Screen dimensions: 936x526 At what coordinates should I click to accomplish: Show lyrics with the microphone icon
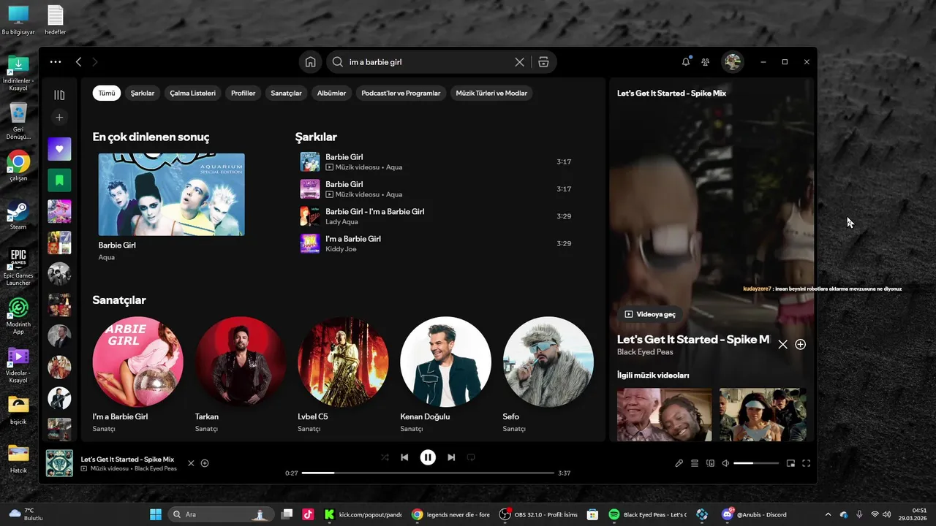coord(679,463)
